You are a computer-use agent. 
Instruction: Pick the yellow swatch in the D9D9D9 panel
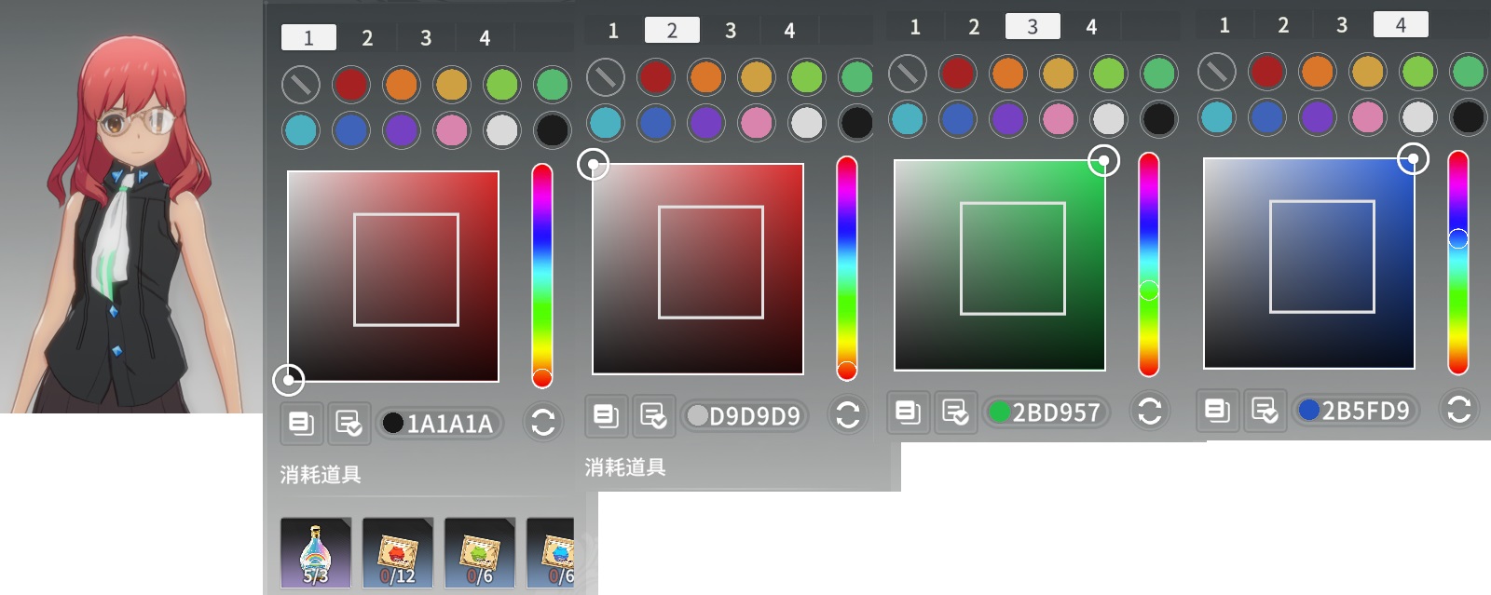coord(757,77)
